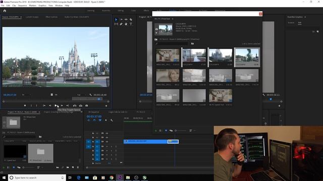The image size is (323, 181).
Task: Select the Slip tool
Action: tap(116, 24)
